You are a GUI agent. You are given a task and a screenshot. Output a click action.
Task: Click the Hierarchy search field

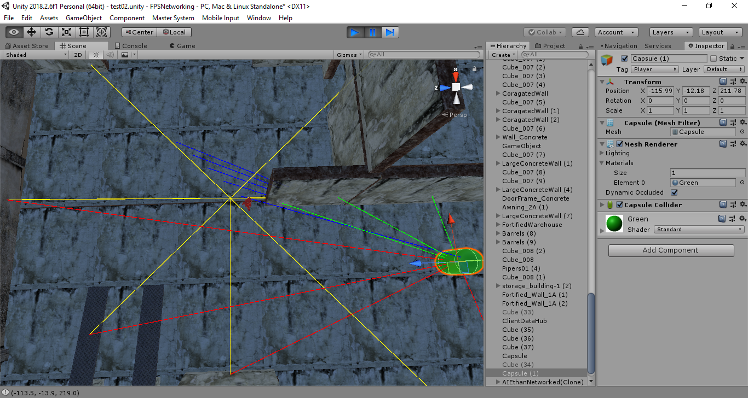(x=554, y=55)
